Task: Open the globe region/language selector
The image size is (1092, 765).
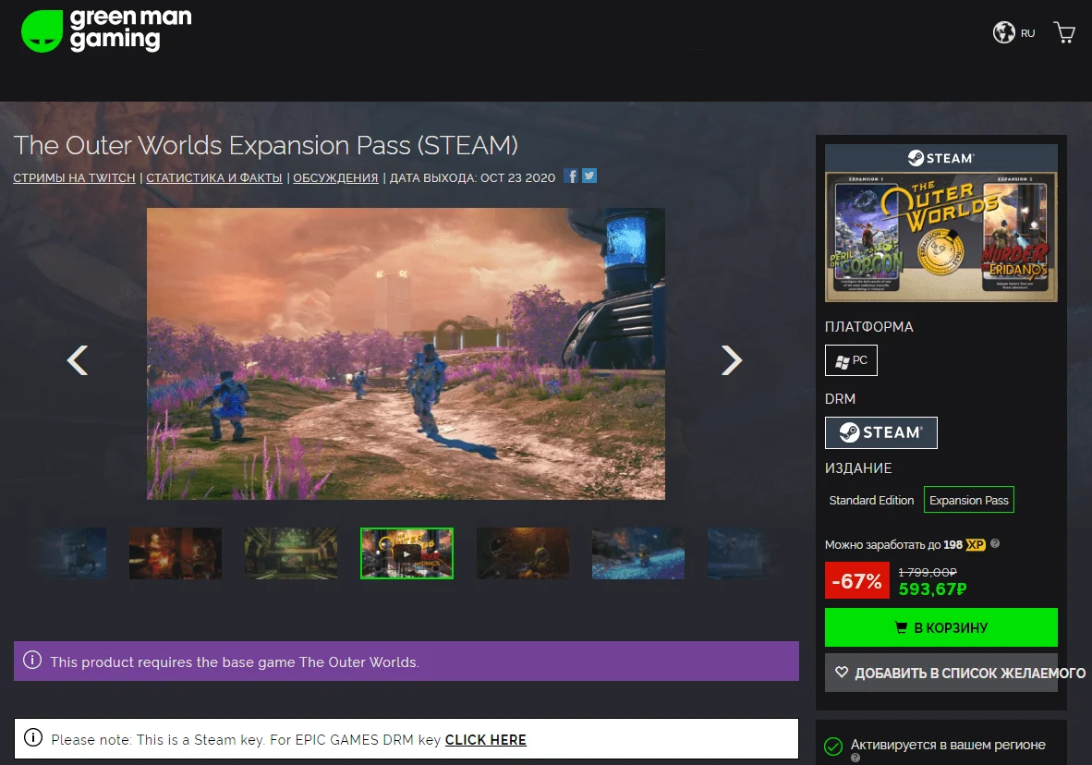Action: point(1003,32)
